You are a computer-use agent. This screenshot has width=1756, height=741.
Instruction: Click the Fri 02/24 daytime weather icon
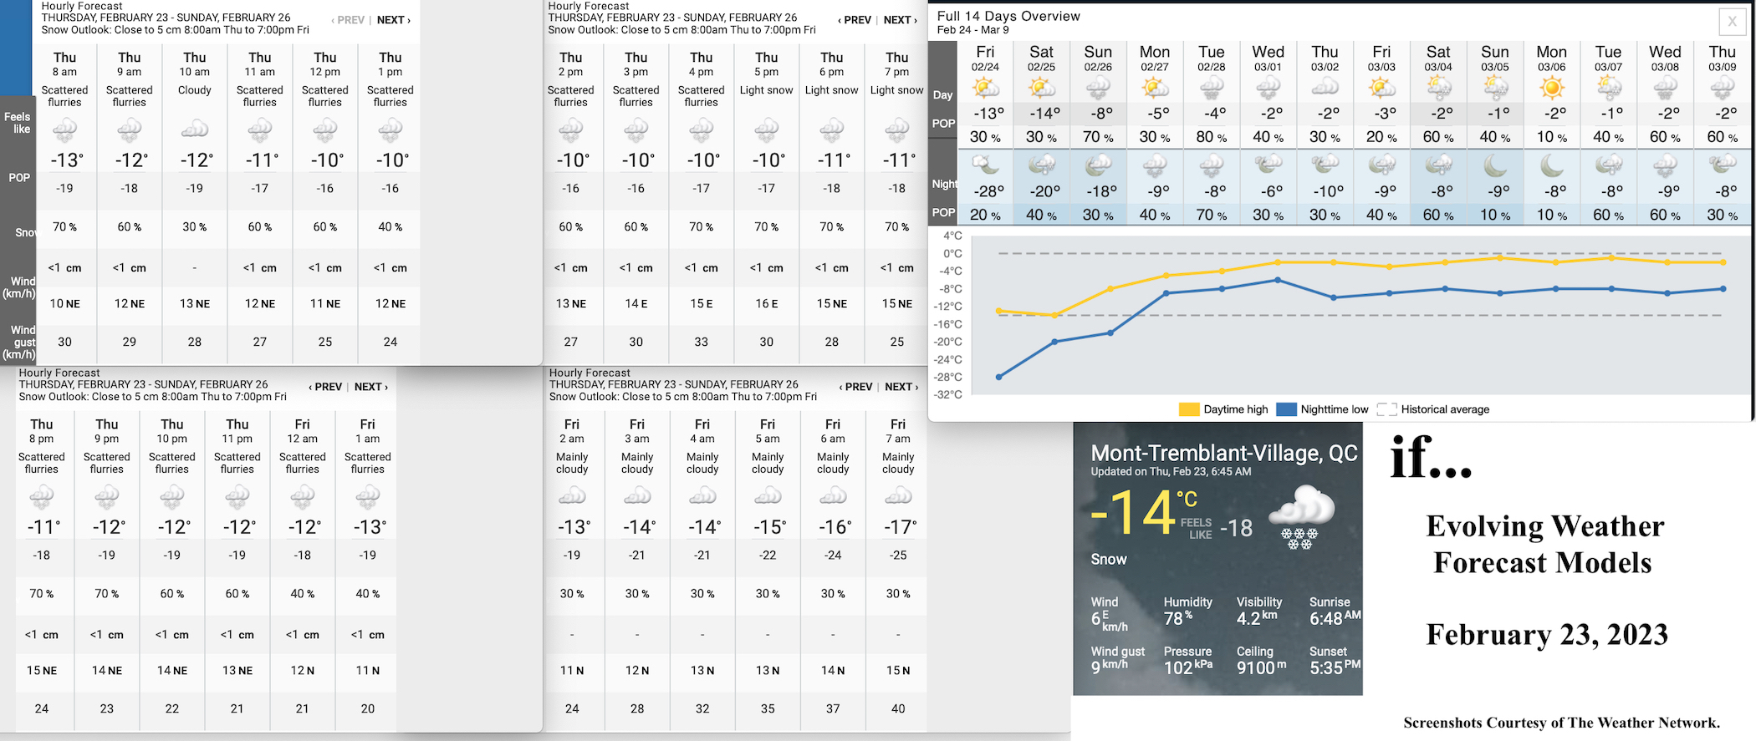pos(985,87)
